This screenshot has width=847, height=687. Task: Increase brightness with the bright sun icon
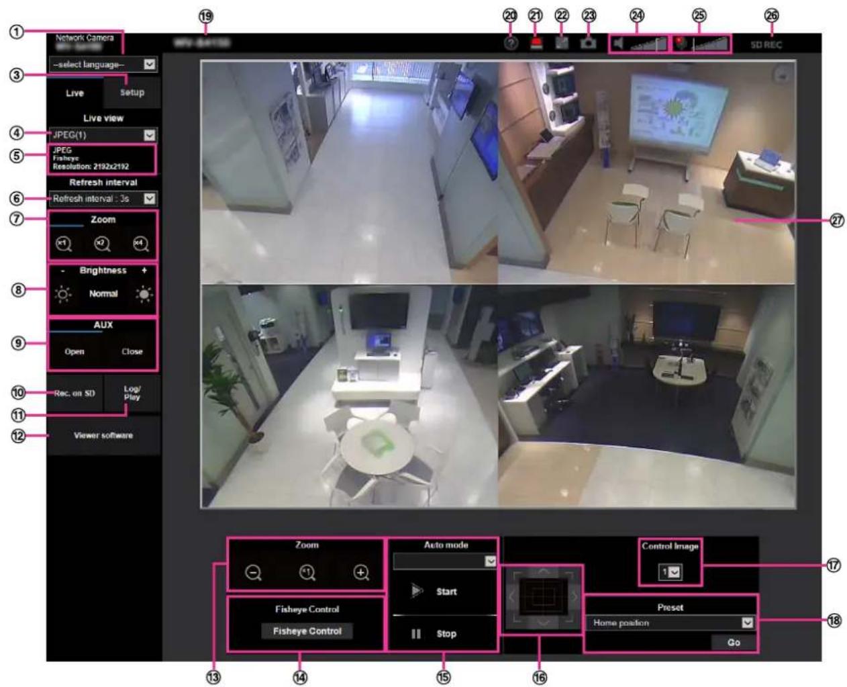[x=144, y=294]
